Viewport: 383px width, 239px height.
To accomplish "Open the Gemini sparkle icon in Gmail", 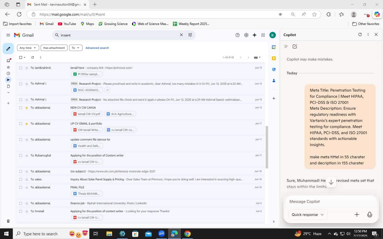I will tap(255, 35).
